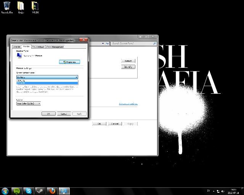Click the volume icon in system tray
The width and height of the screenshot is (244, 195).
[223, 191]
